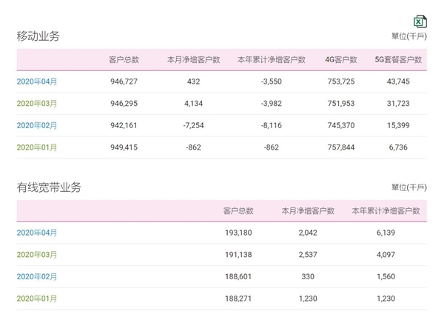The image size is (444, 320).
Task: Click 本年累计净增客户数 header in 有线宽带业务 table
Action: (386, 211)
